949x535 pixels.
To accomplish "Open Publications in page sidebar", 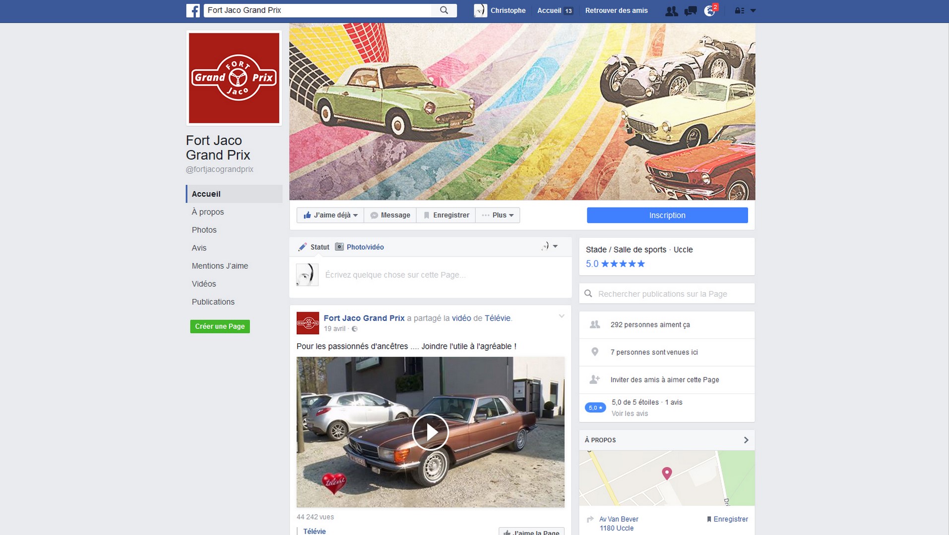I will [213, 302].
